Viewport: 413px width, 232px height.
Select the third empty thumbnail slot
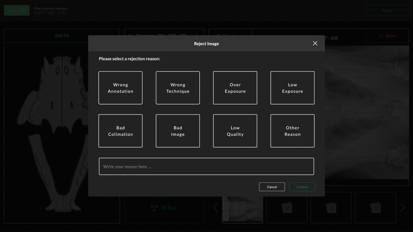pos(331,208)
